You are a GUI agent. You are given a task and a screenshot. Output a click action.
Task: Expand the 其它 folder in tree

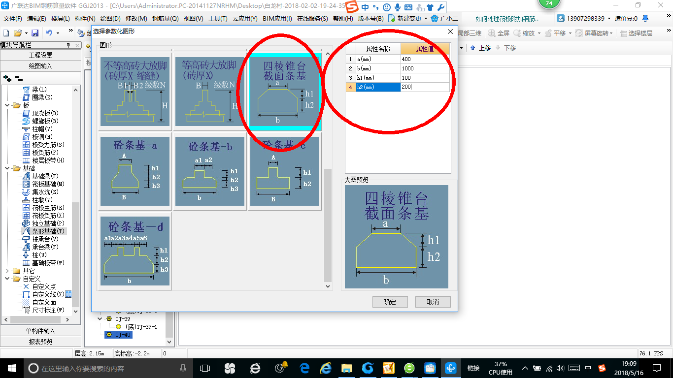click(x=7, y=271)
